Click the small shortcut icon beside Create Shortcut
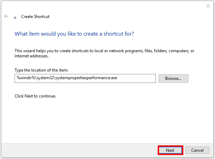The height and width of the screenshot is (159, 215). tap(15, 17)
